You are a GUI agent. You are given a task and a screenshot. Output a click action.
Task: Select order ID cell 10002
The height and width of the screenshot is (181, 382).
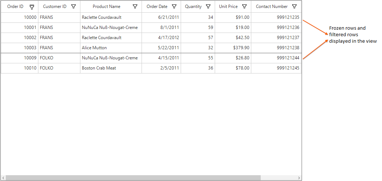(20, 38)
